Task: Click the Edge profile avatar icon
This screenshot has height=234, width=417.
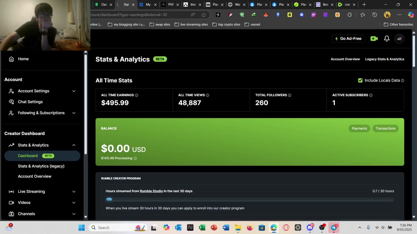Action: pos(387,15)
